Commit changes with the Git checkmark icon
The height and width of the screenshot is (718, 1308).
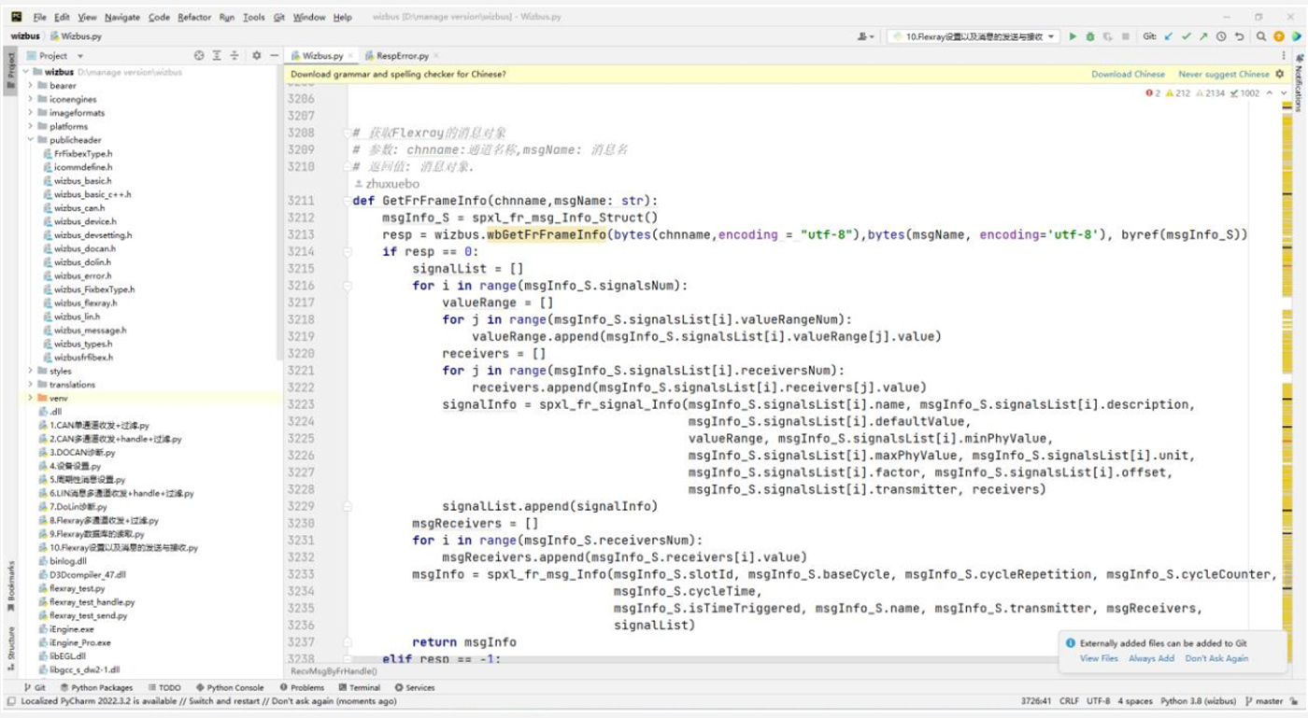point(1187,36)
